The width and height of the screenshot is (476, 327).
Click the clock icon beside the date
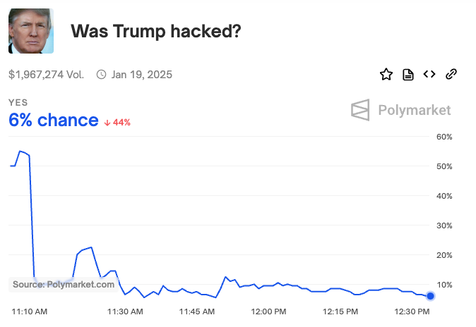click(101, 75)
